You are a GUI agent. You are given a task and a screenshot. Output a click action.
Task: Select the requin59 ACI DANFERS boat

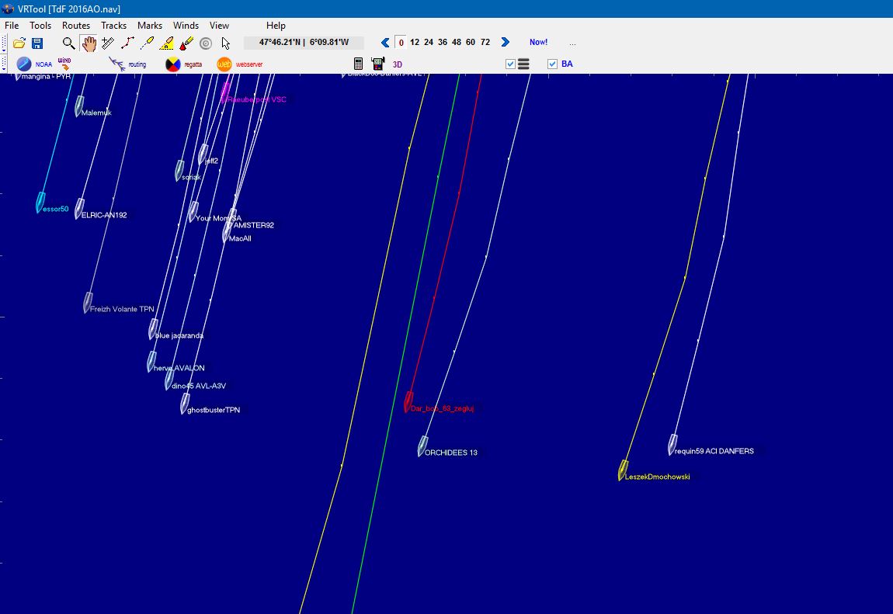(x=672, y=445)
